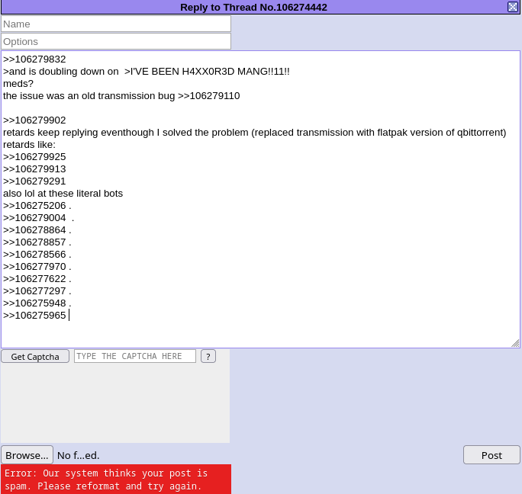Image resolution: width=522 pixels, height=494 pixels.
Task: Click the Name input field
Action: click(x=116, y=24)
